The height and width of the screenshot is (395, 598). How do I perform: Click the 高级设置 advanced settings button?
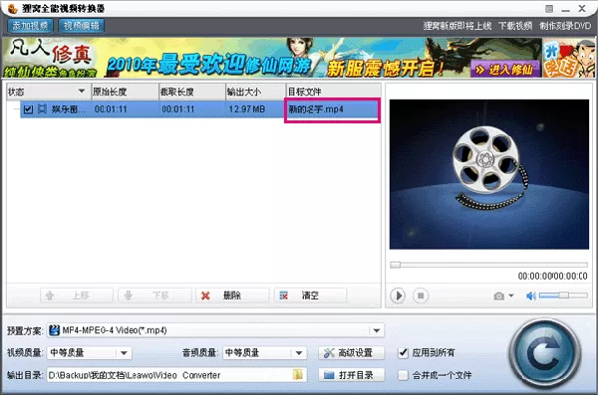point(351,353)
